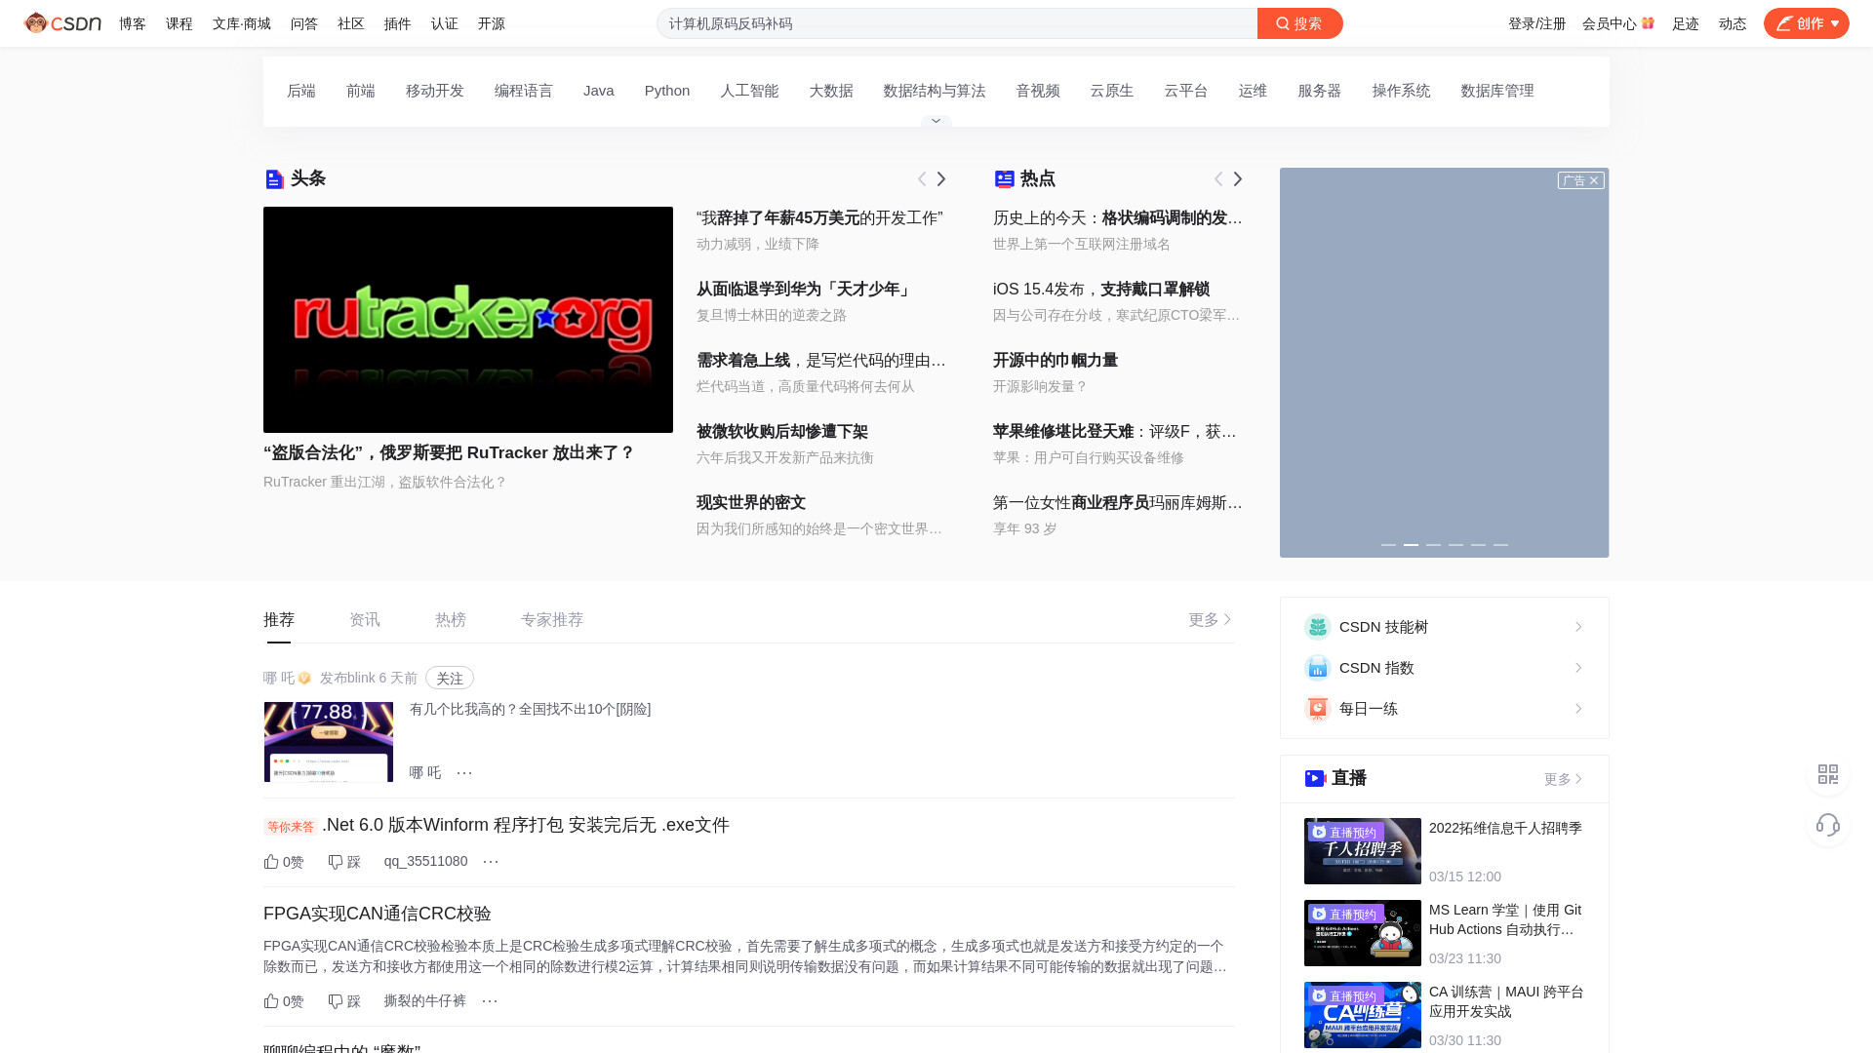Open the 动态 link

(1733, 23)
